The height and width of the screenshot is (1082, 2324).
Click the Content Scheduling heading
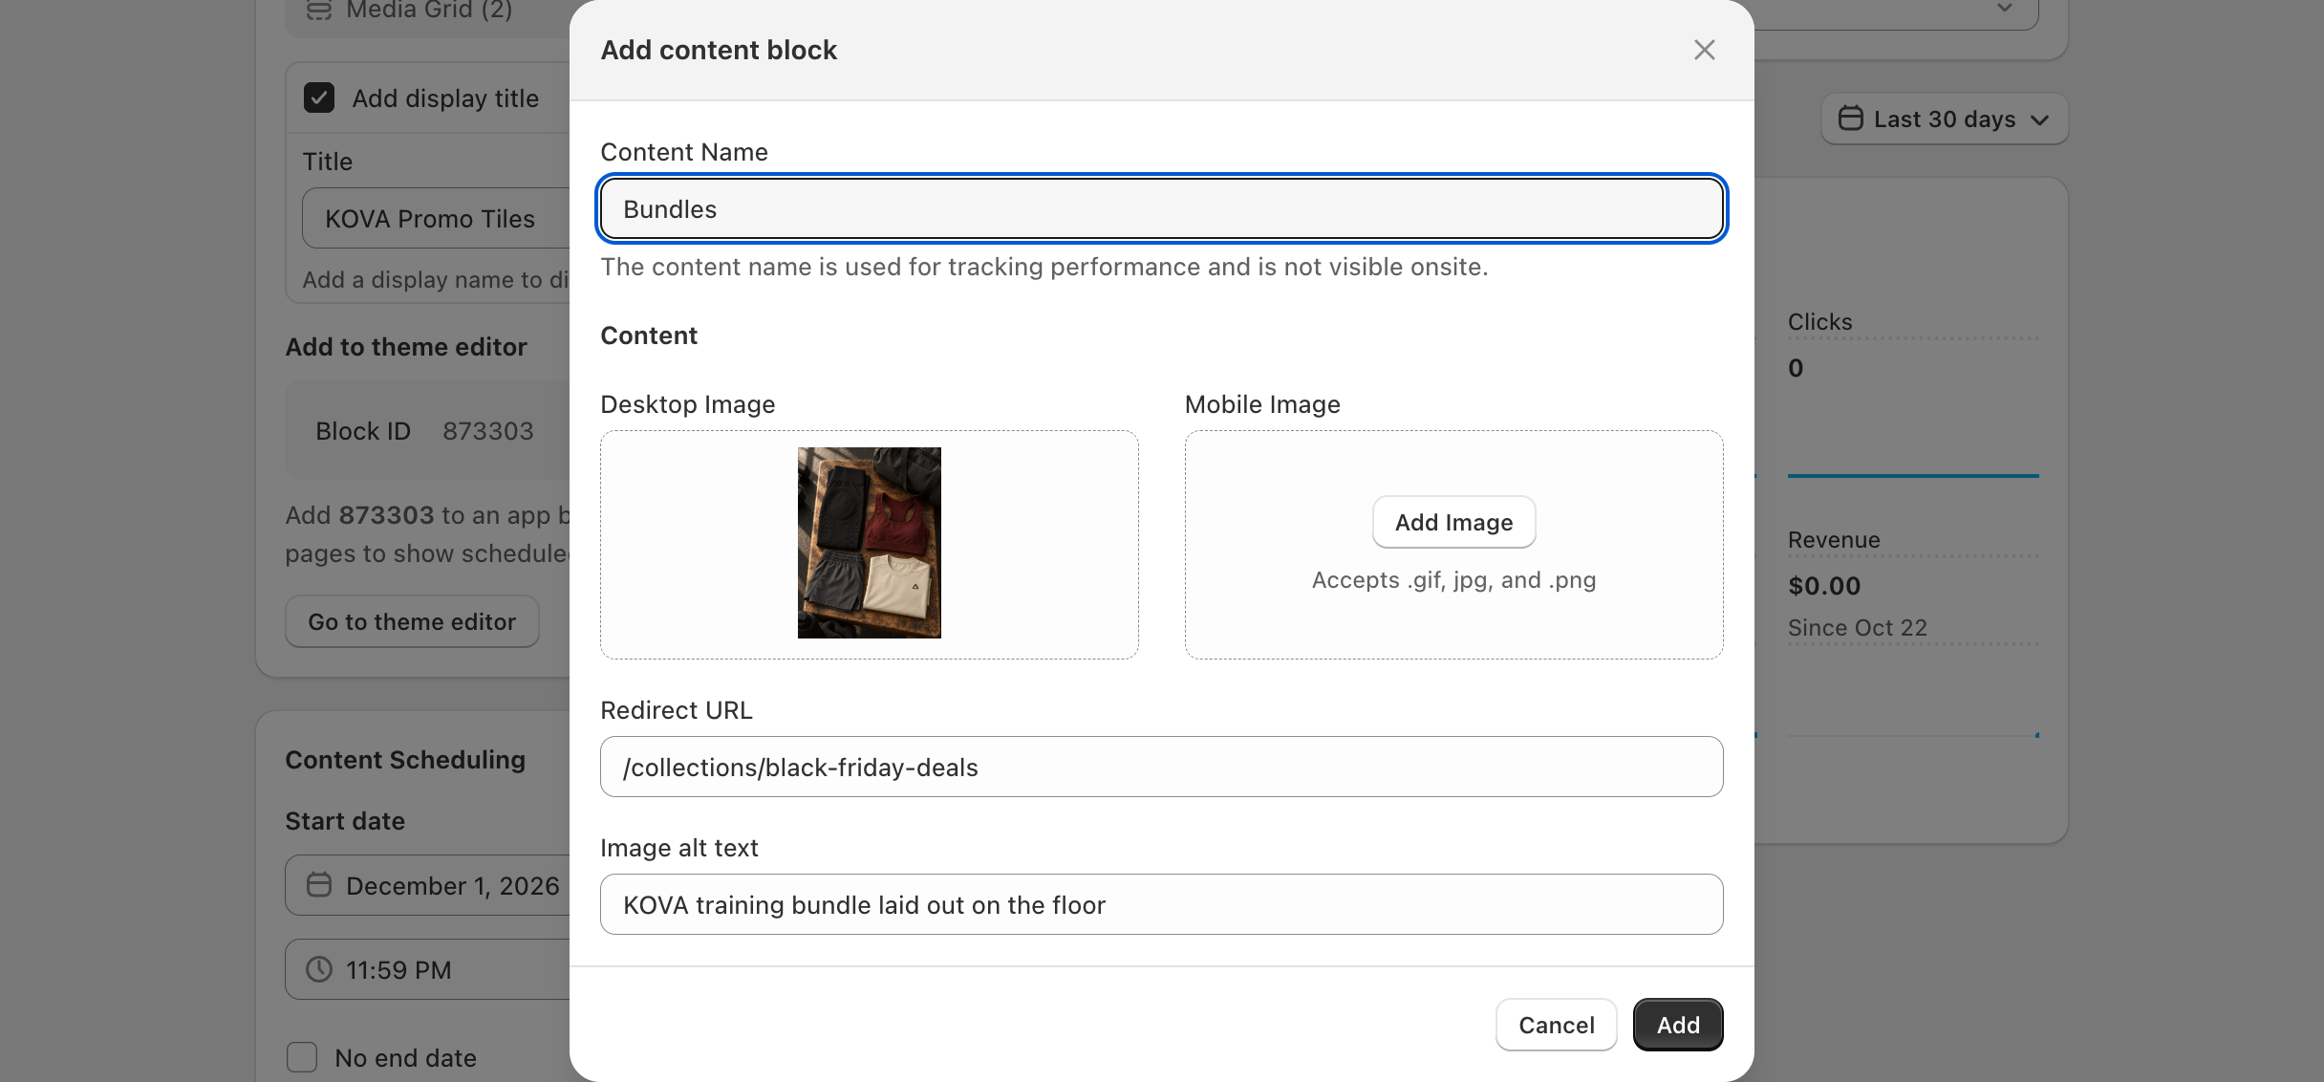coord(405,760)
